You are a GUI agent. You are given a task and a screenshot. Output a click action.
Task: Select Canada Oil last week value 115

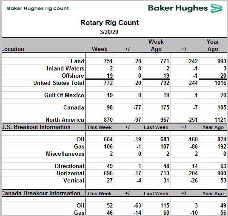click(165, 205)
